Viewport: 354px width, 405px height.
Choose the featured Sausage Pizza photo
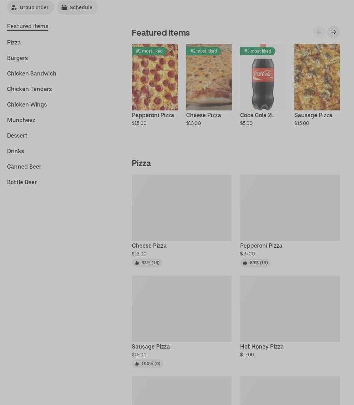click(317, 77)
